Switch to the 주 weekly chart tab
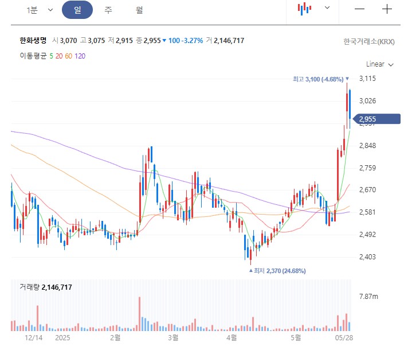 (x=108, y=10)
